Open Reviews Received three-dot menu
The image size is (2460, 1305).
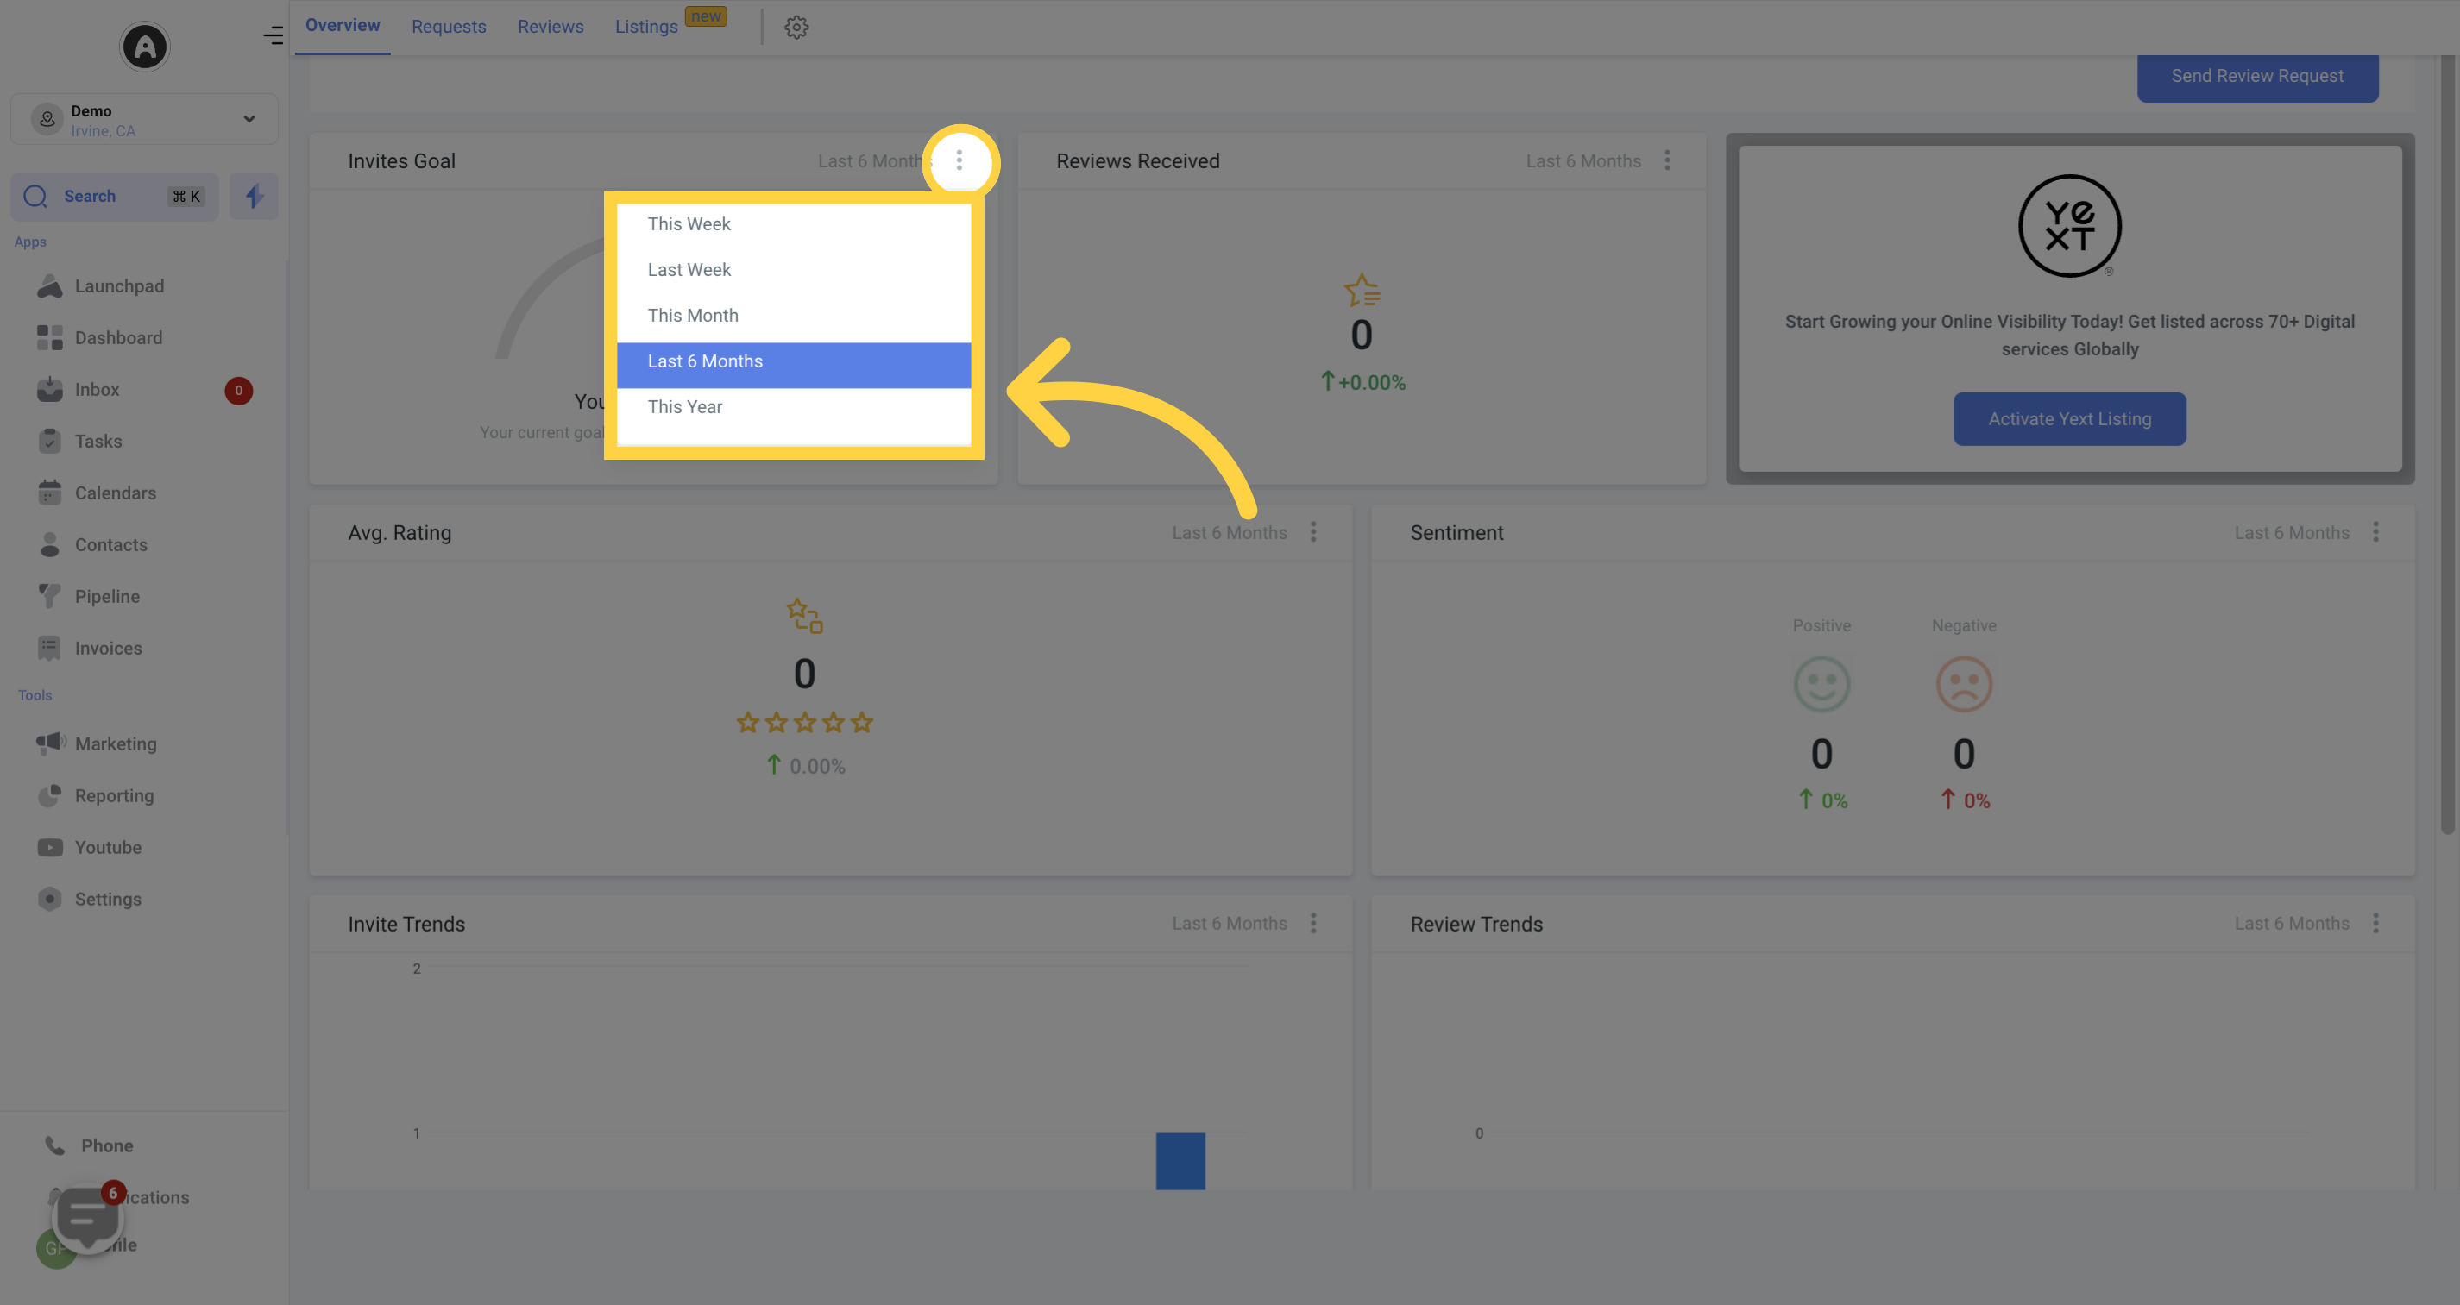[x=1667, y=160]
